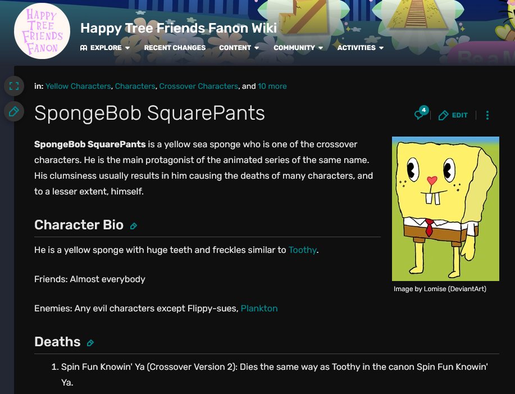
Task: Expand the Content dropdown menu
Action: point(239,48)
